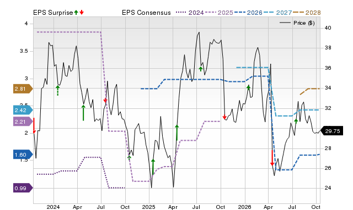Click the green surprise arrow after 2025 label
Image resolution: width=353 pixels, height=210 pixels.
click(x=153, y=167)
